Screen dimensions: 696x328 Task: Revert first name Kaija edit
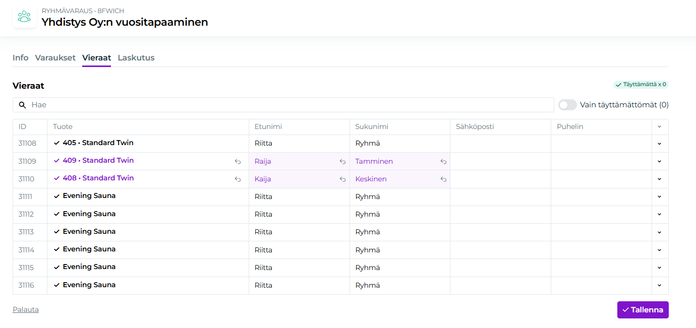342,179
